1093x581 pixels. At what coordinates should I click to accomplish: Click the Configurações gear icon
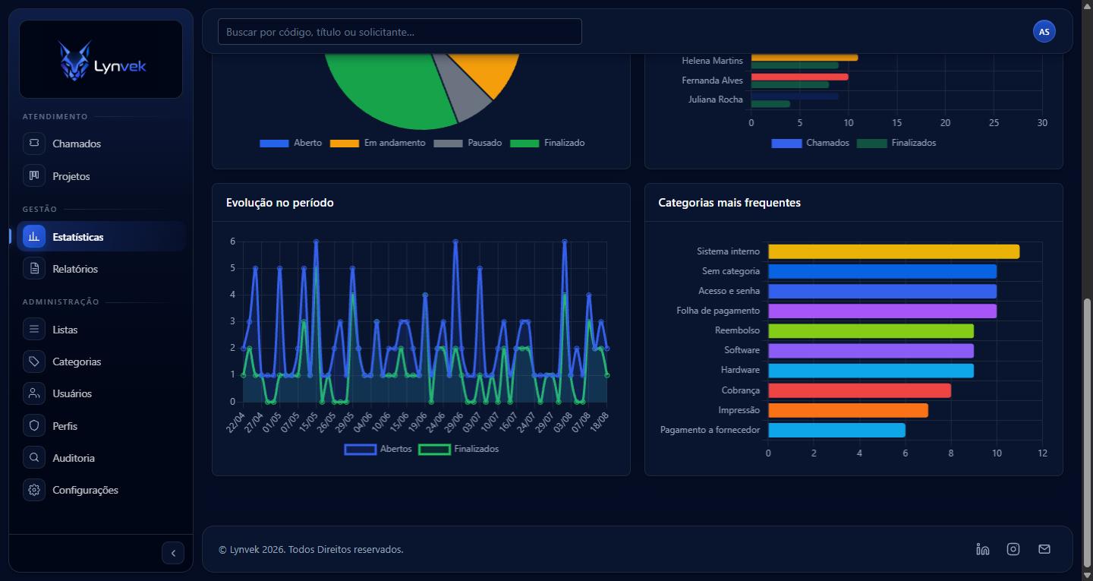(33, 490)
